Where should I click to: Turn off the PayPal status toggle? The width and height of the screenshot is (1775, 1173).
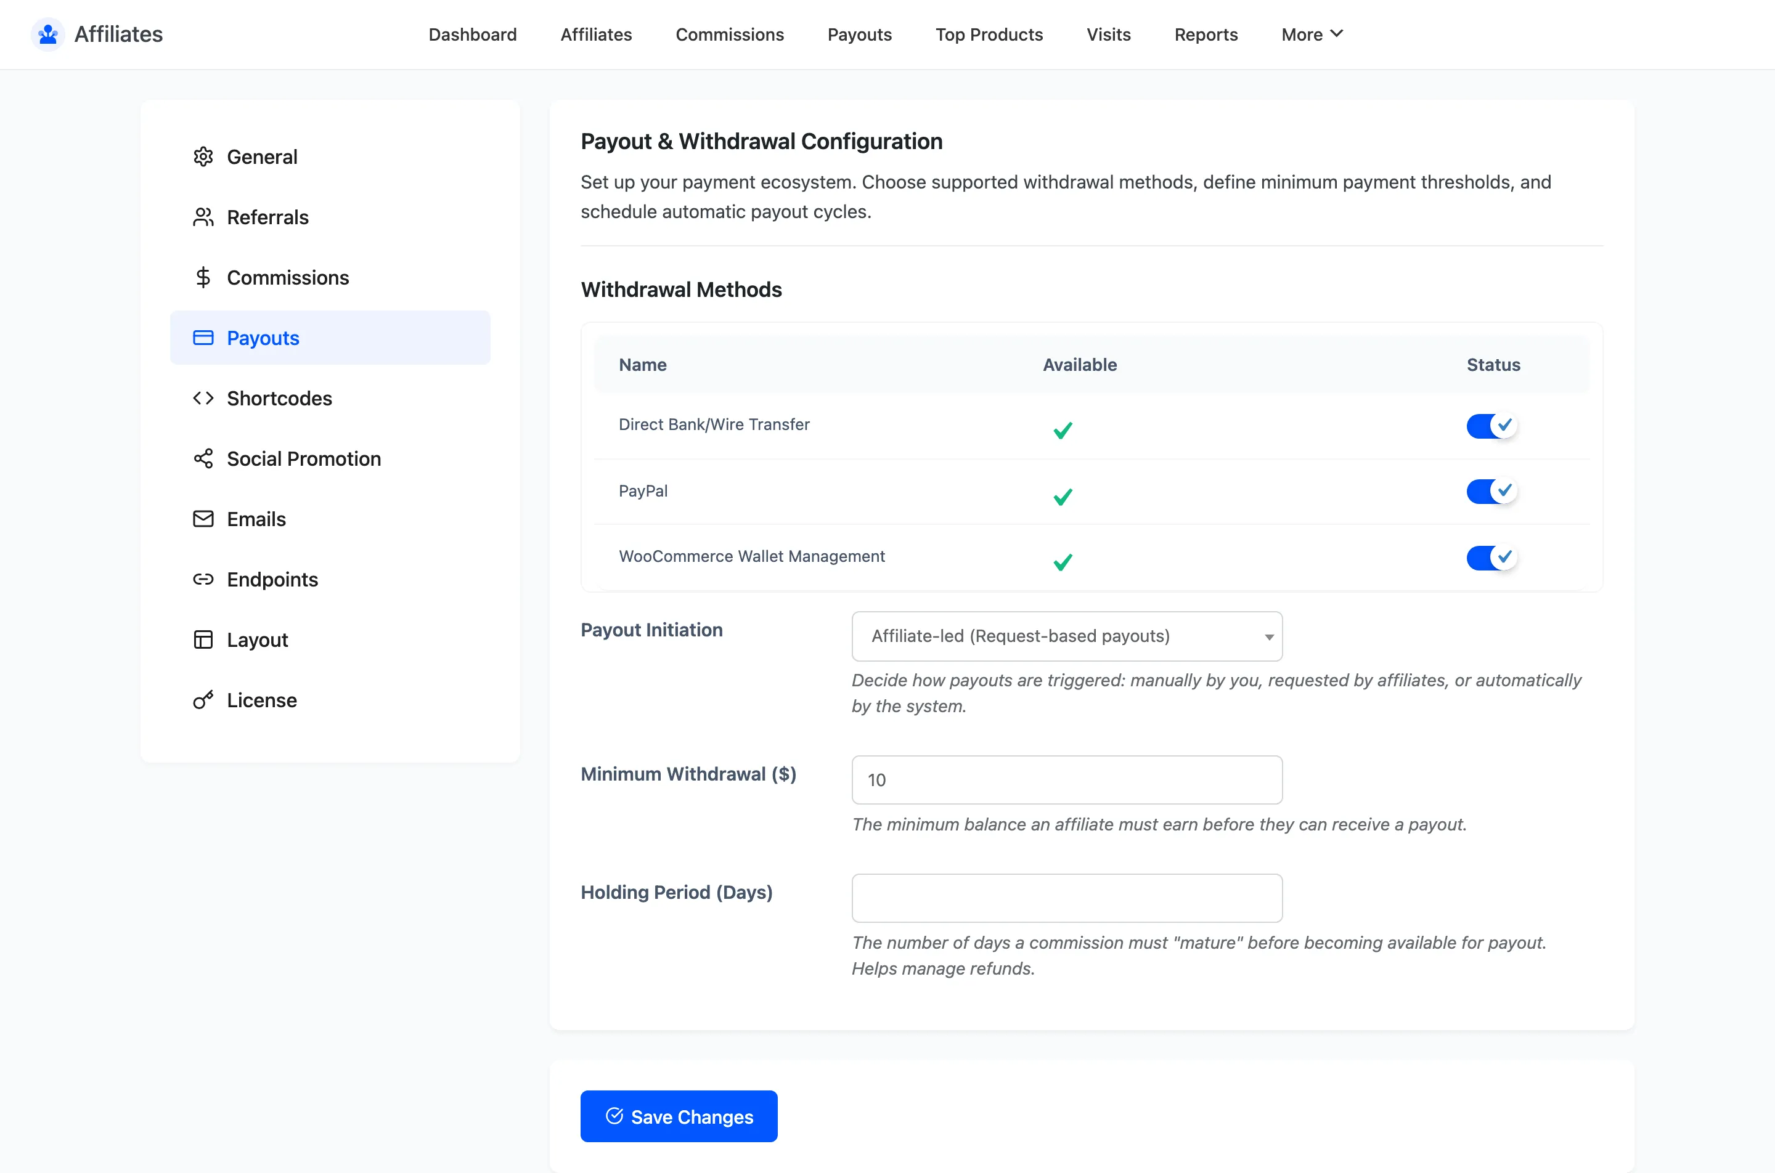[1491, 492]
